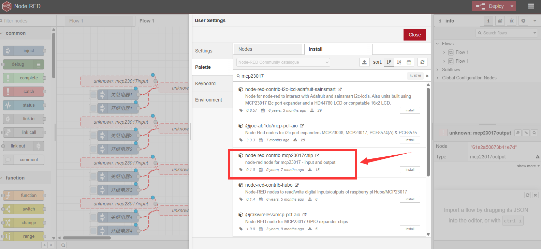Collapse all palette categories

[44, 245]
